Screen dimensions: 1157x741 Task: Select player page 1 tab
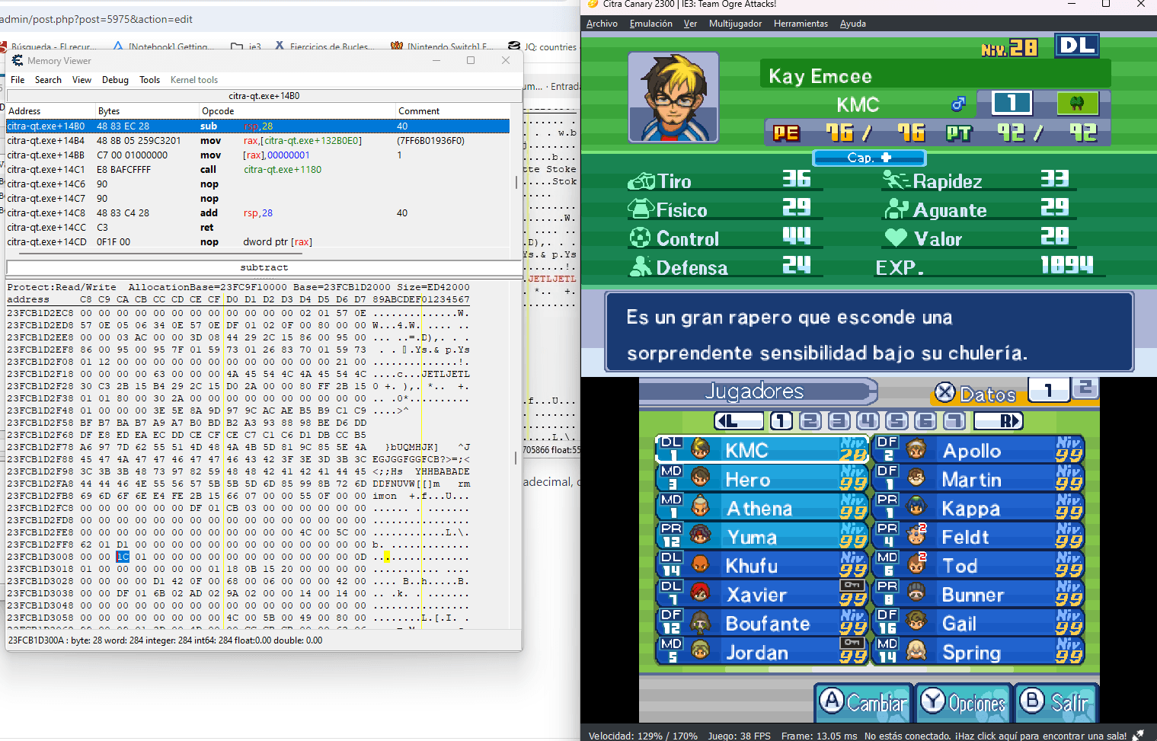(x=781, y=421)
